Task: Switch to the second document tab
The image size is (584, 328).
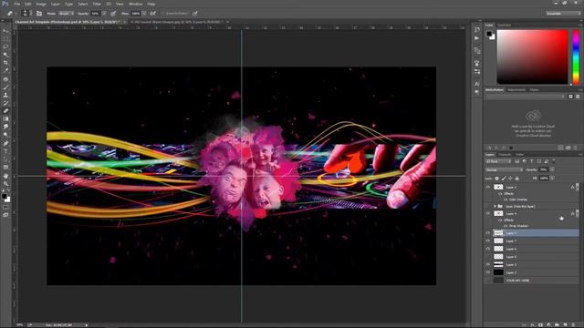Action: 176,22
